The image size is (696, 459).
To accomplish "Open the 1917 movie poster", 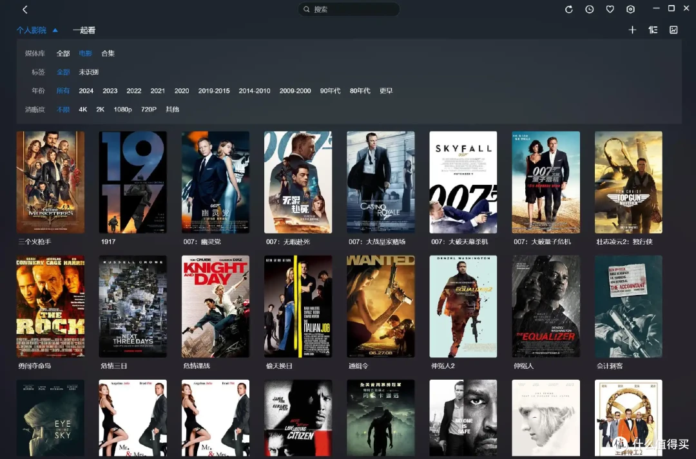I will pos(133,182).
